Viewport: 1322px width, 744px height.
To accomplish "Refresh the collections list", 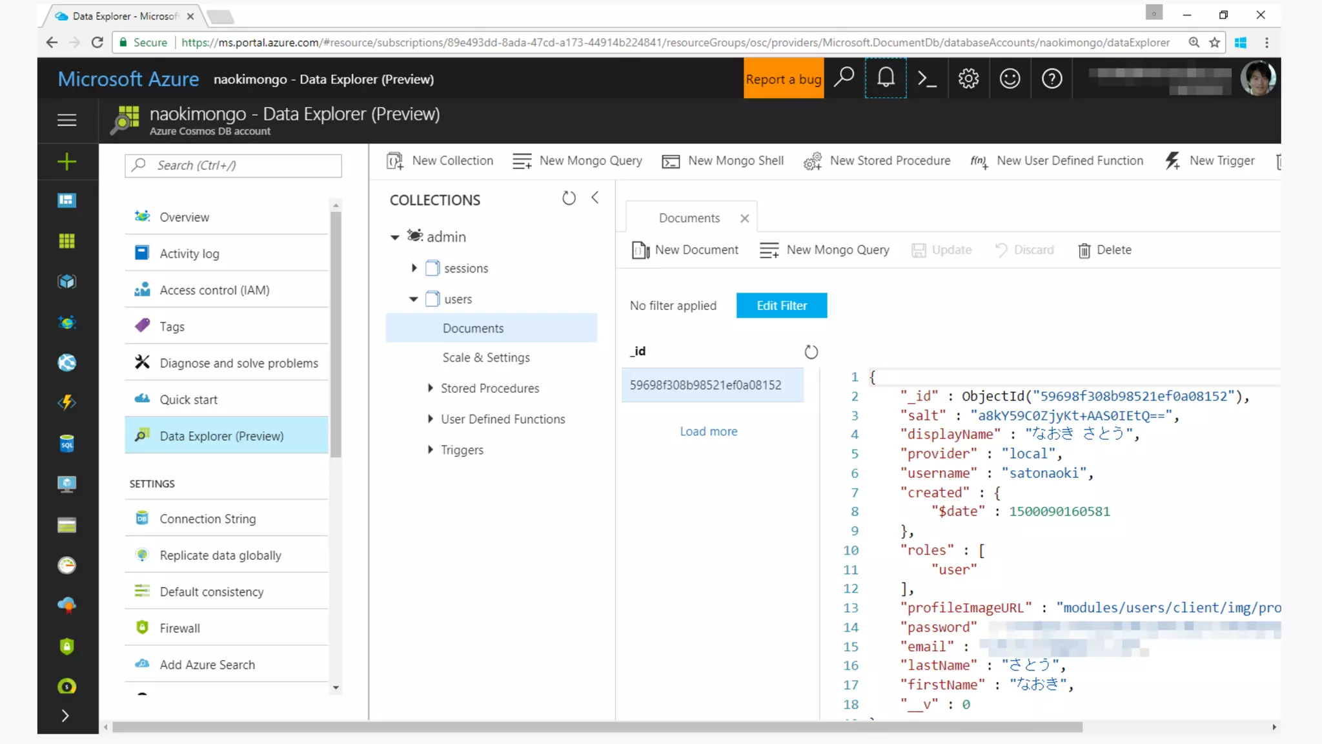I will click(569, 198).
